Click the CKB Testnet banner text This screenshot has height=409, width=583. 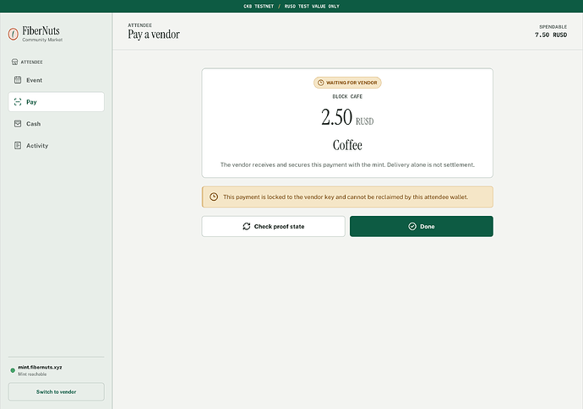259,6
